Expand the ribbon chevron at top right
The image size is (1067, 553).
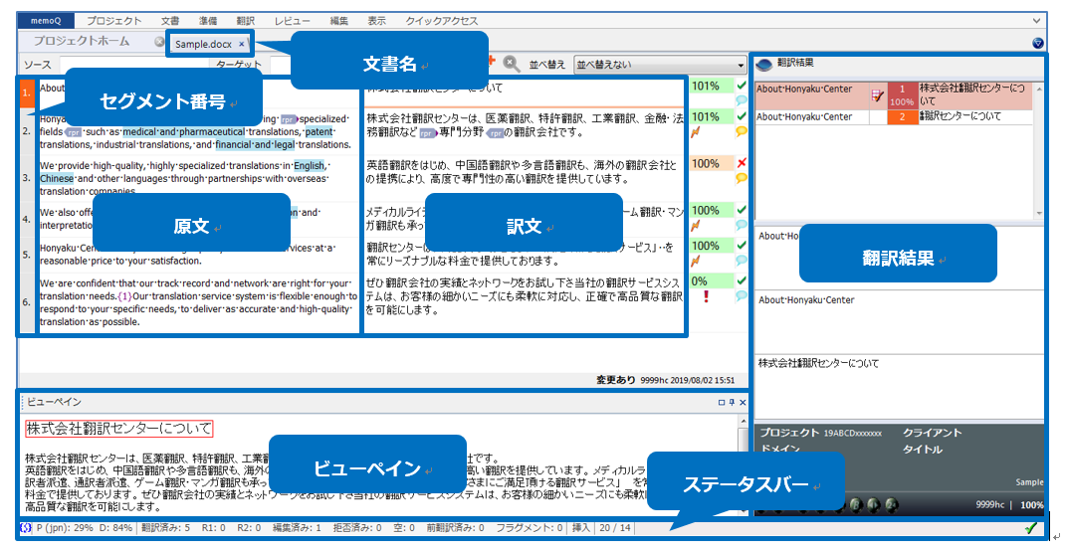click(1036, 21)
